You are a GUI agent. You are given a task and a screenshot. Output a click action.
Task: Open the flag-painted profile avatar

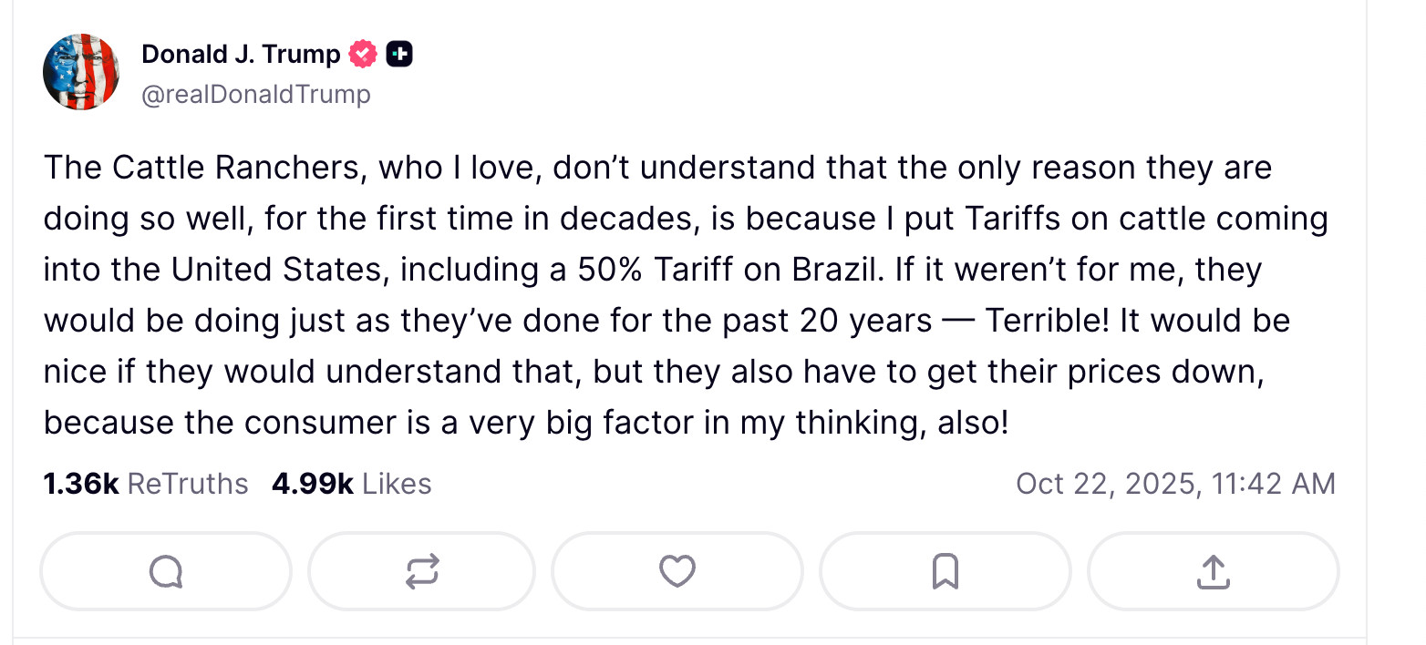81,72
